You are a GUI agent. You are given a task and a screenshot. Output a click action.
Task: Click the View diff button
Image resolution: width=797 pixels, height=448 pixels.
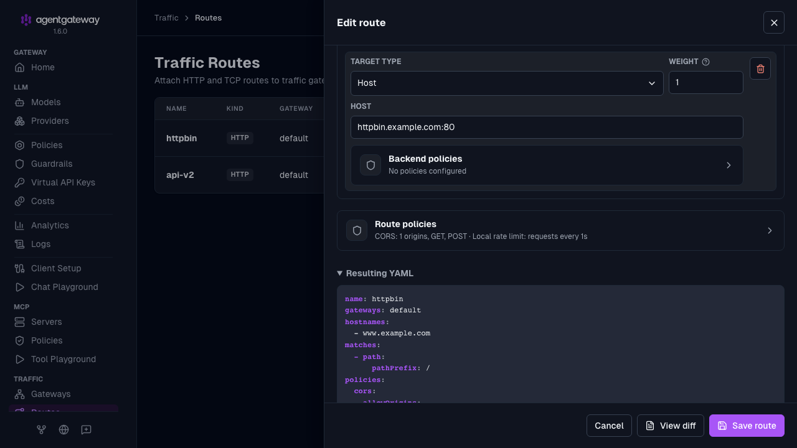[671, 426]
